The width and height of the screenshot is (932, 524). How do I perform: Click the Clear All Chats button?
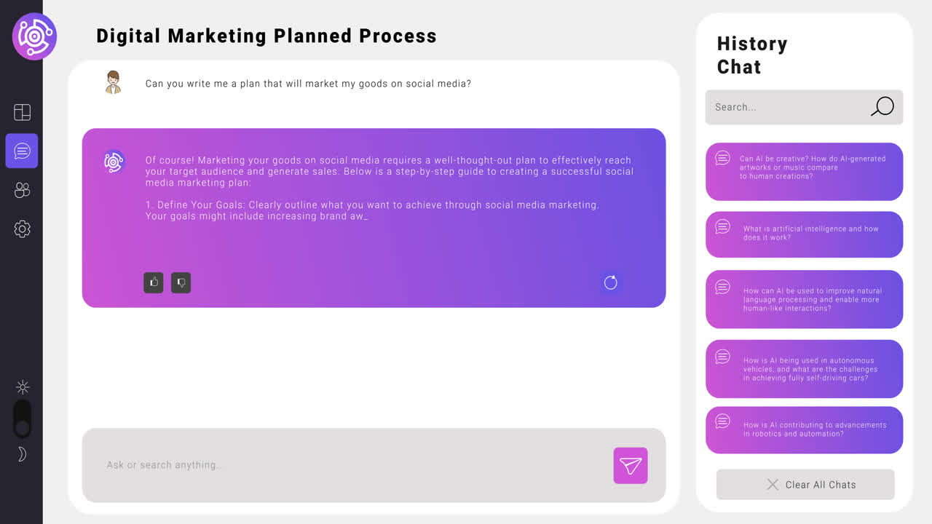805,485
